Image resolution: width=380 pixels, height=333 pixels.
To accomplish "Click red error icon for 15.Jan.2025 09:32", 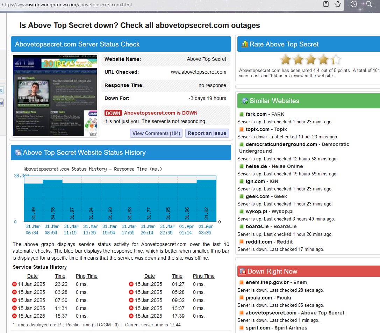I will coord(131,300).
